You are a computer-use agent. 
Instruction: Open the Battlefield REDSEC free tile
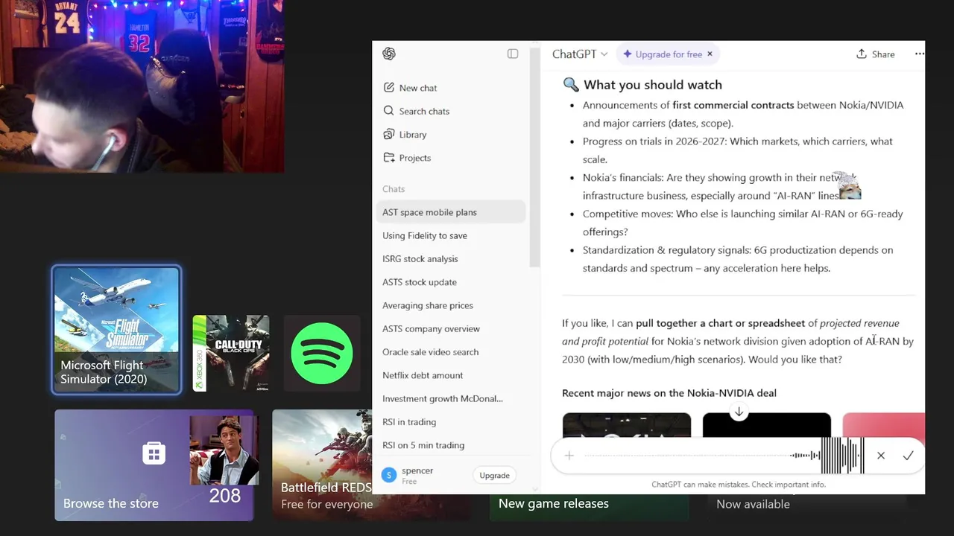click(x=322, y=465)
